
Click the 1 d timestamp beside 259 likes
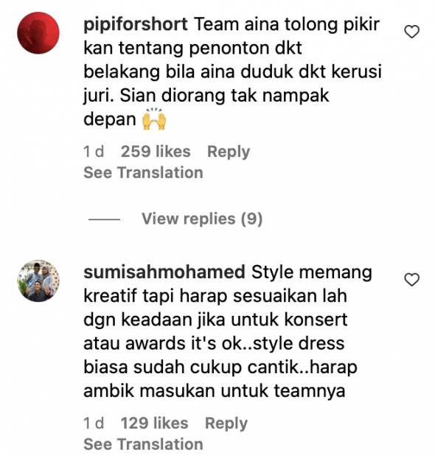94,152
